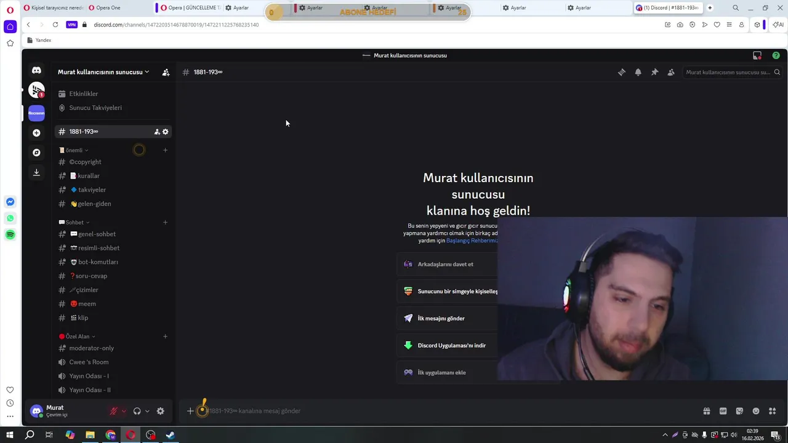This screenshot has width=788, height=443.
Task: Open threads icon in channel header
Action: pos(622,72)
